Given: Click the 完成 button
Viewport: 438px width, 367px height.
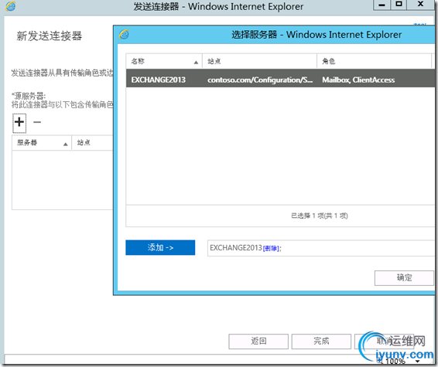Looking at the screenshot, I should tap(321, 342).
